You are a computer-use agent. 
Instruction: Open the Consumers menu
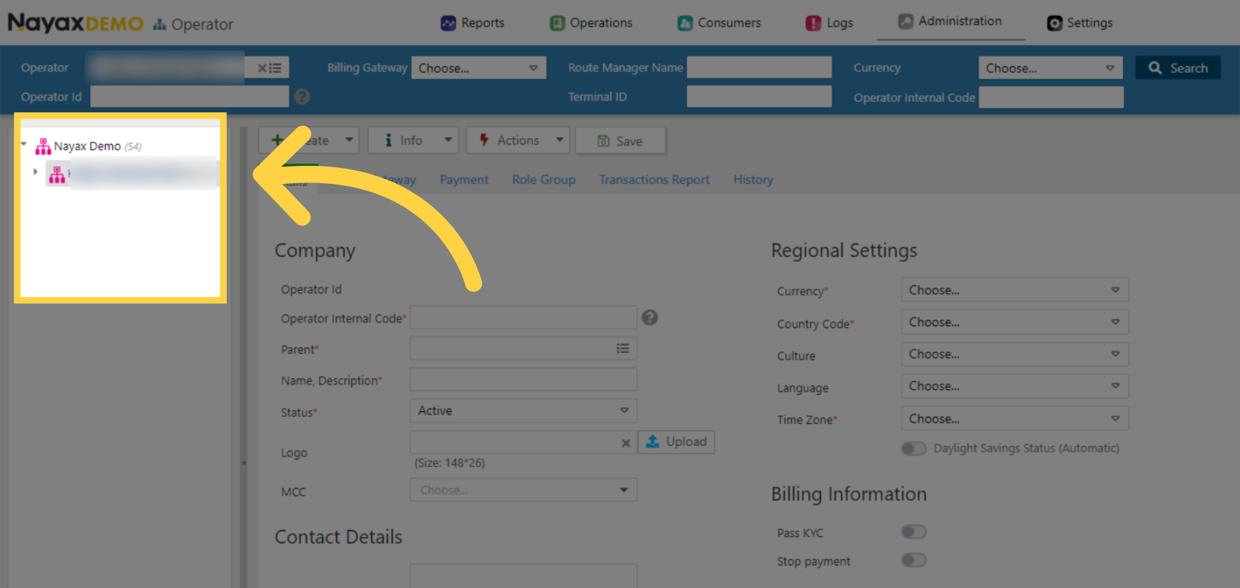click(719, 23)
